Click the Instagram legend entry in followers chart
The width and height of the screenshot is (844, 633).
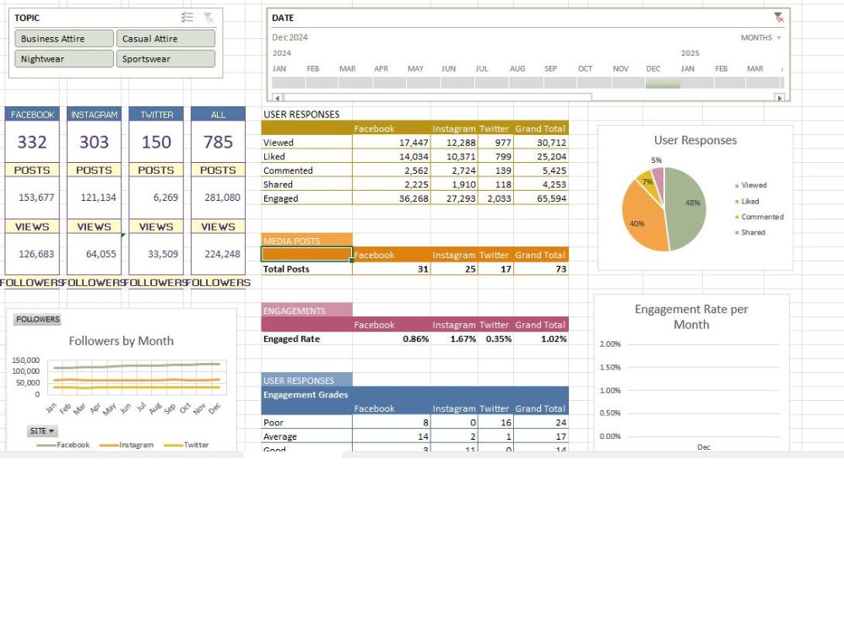(127, 445)
